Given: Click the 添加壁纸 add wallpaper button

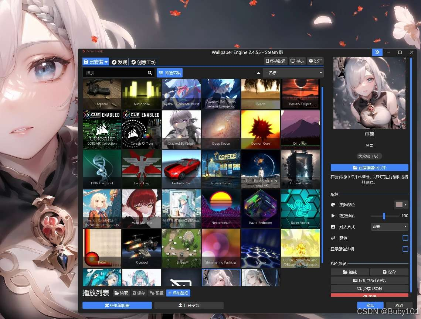Looking at the screenshot, I should coord(178,293).
